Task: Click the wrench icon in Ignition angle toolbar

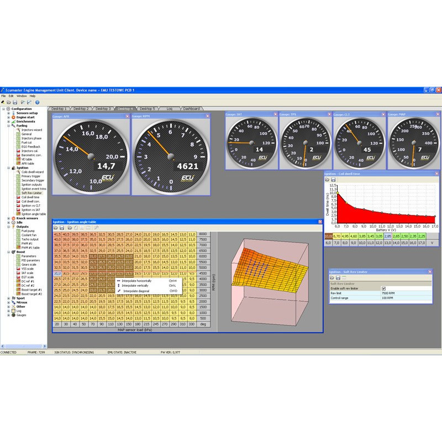Action: 96,228
